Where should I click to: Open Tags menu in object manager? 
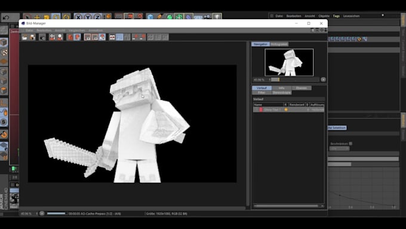tap(336, 16)
